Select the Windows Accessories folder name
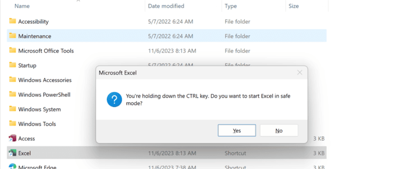Image resolution: width=401 pixels, height=169 pixels. pyautogui.click(x=45, y=80)
